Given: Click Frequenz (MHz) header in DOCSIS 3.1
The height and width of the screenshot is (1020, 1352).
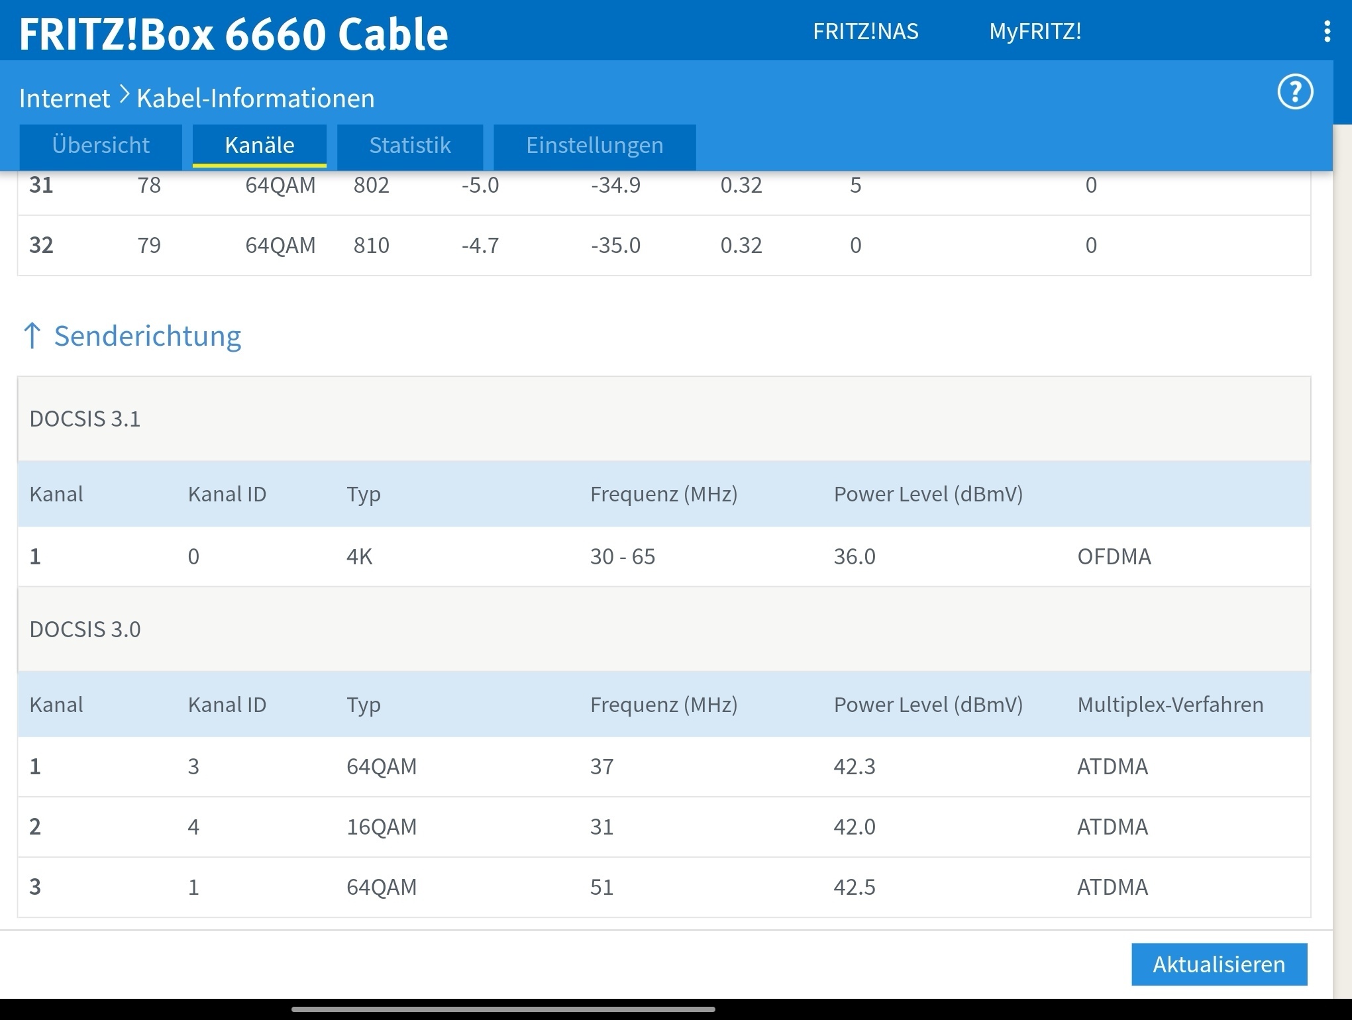Looking at the screenshot, I should pyautogui.click(x=664, y=494).
